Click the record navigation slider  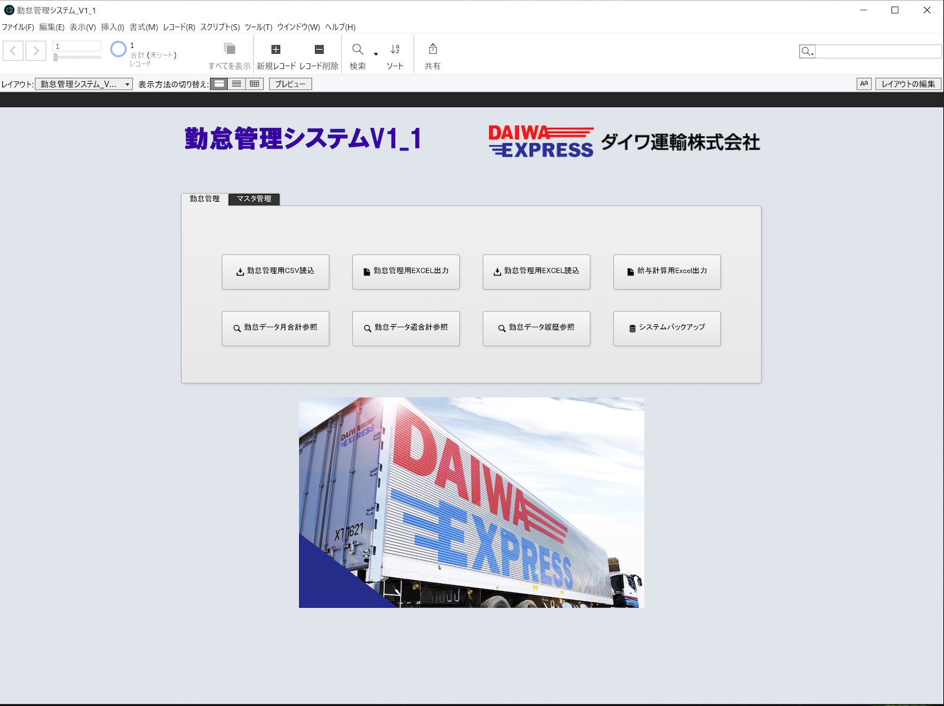coord(77,57)
